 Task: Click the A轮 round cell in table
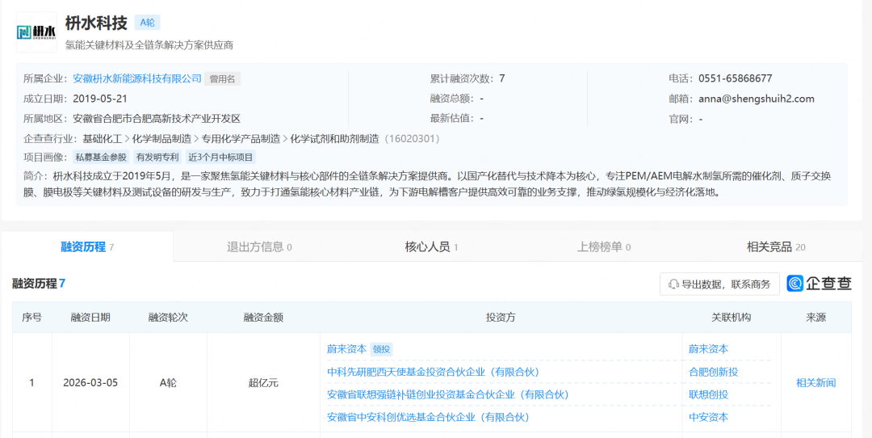tap(168, 383)
